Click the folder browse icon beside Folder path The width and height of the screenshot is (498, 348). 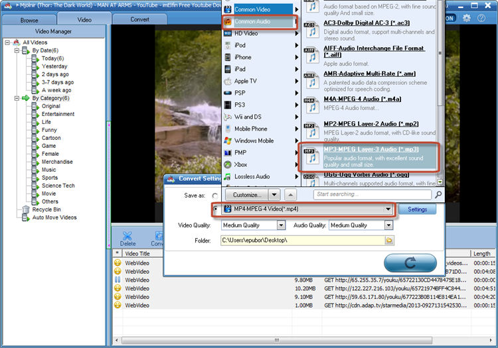click(389, 240)
